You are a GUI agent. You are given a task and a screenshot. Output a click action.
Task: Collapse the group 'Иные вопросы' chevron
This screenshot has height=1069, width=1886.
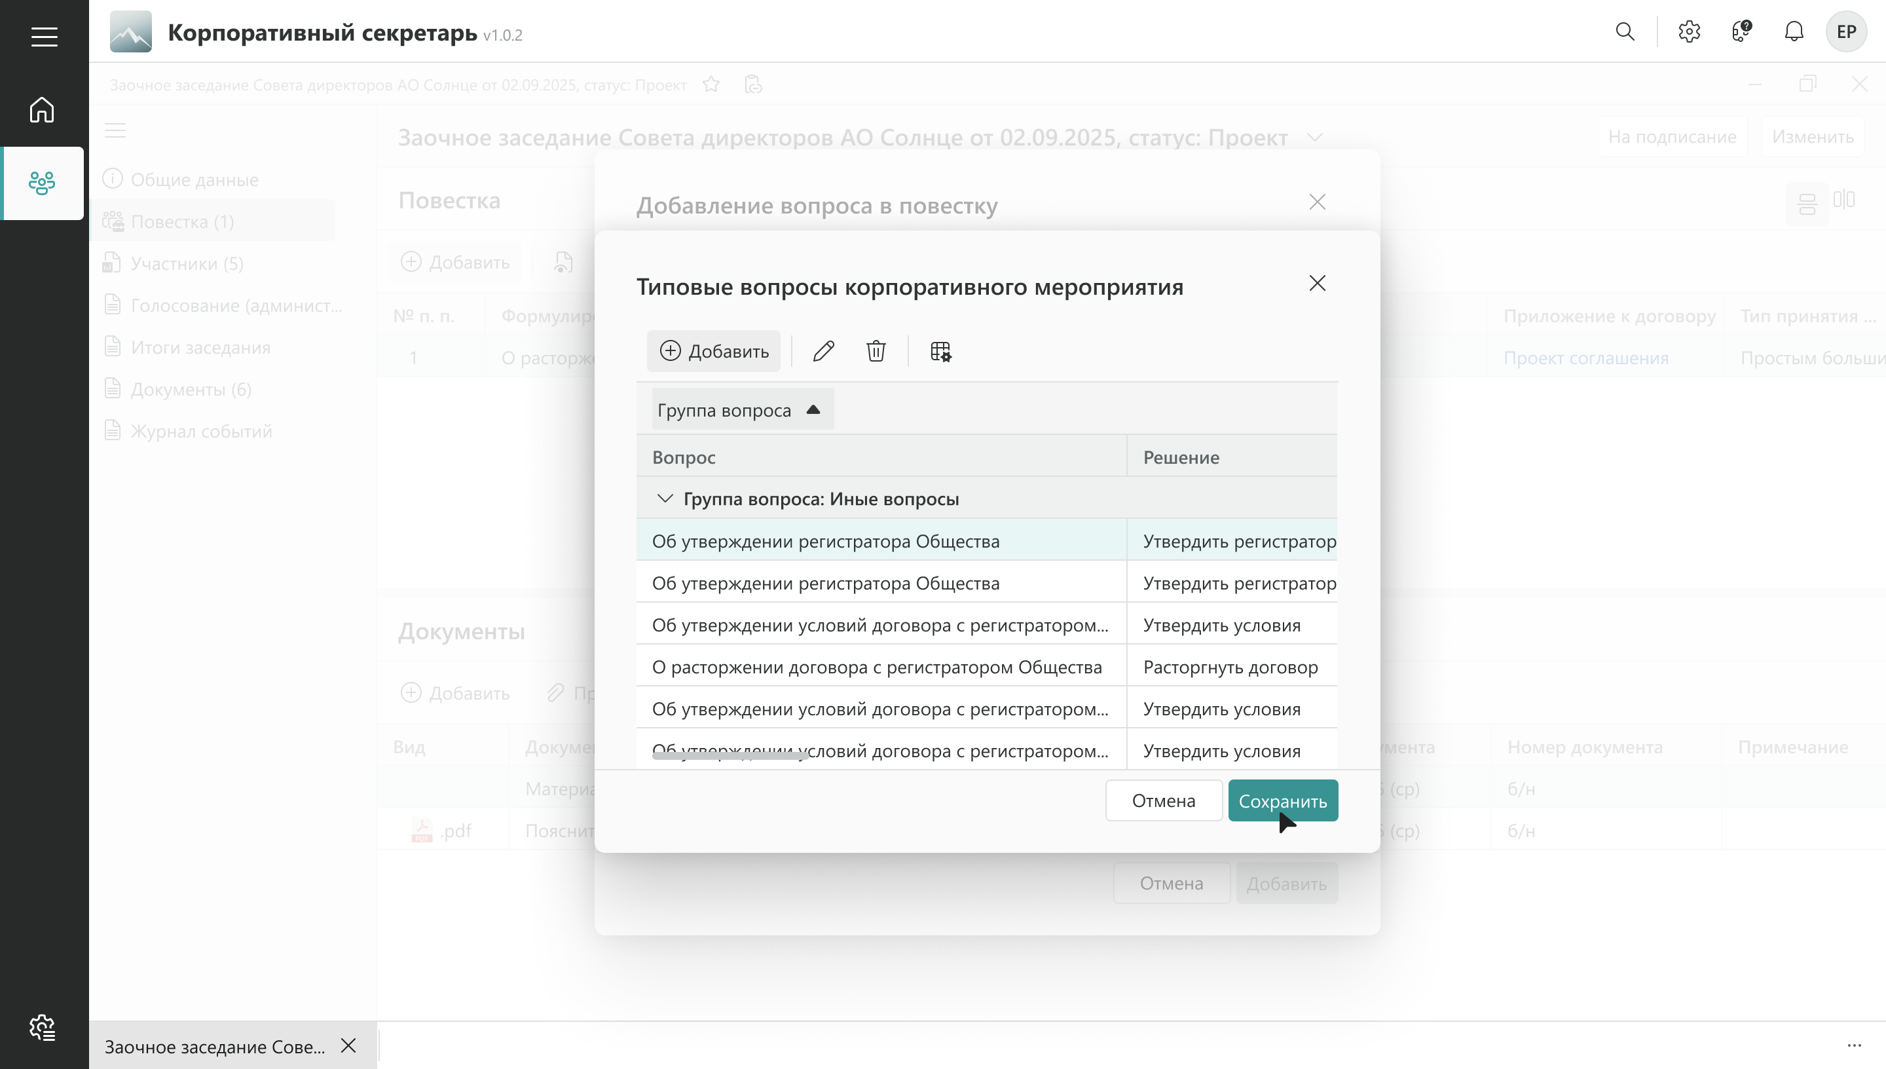[665, 498]
